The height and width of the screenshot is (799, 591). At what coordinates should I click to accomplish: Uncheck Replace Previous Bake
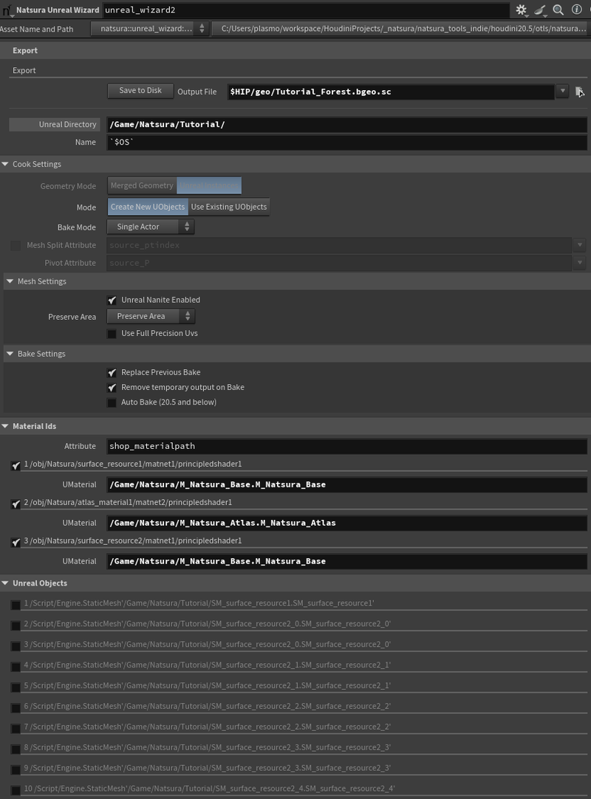(x=112, y=373)
